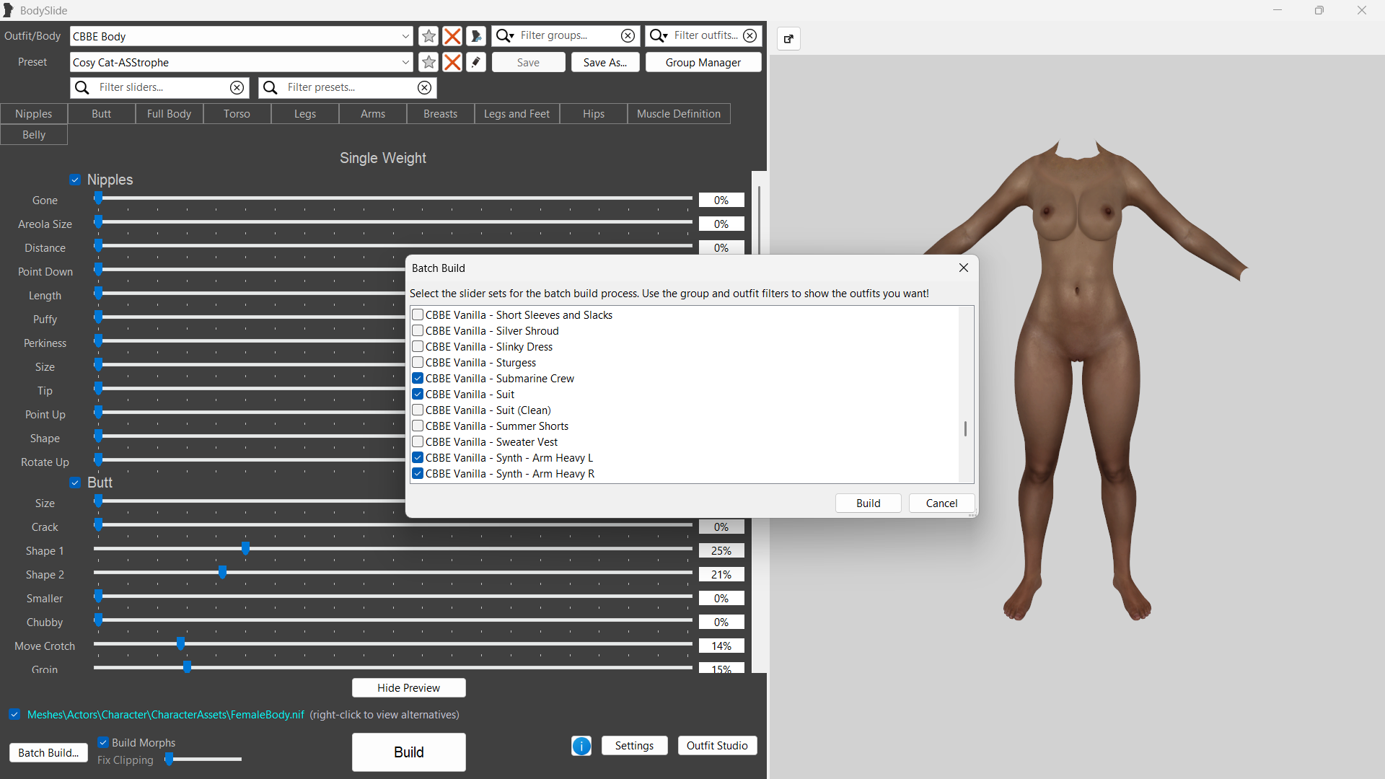Clear the Filter sliders search field
This screenshot has width=1385, height=779.
tap(237, 87)
